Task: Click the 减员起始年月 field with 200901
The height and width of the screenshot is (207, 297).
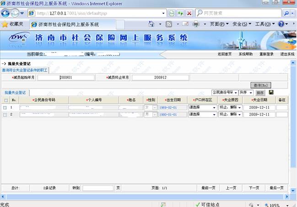Action: (x=66, y=78)
